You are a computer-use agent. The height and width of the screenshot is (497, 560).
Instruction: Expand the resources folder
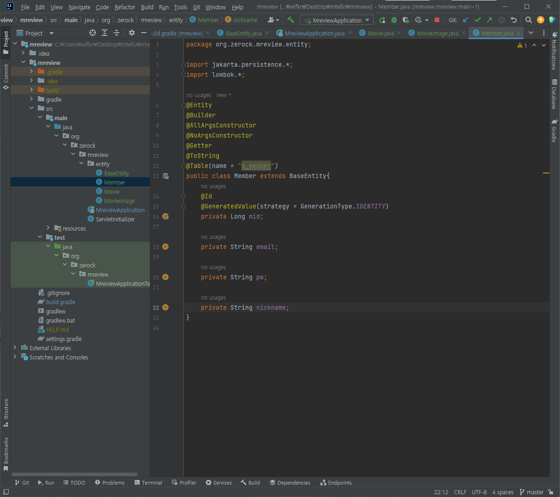click(48, 228)
